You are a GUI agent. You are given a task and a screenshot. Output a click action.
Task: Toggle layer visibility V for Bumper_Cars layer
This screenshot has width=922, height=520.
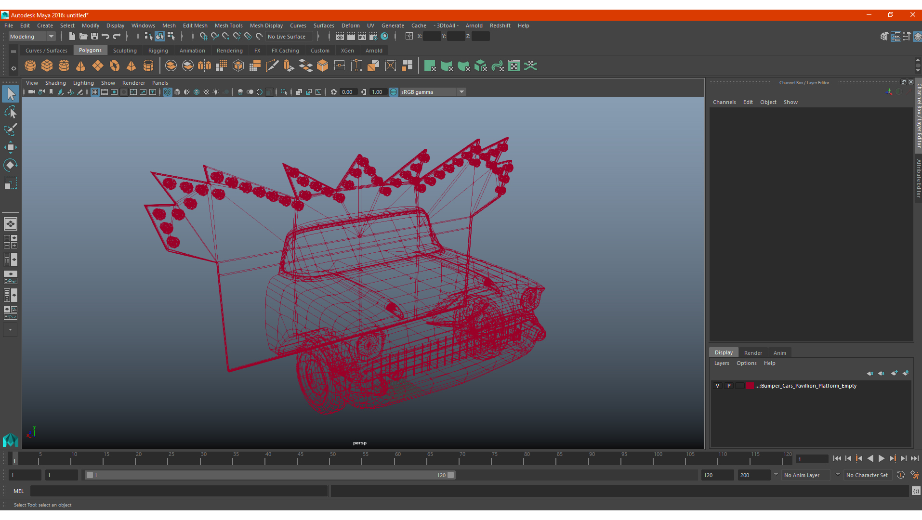[x=717, y=386]
